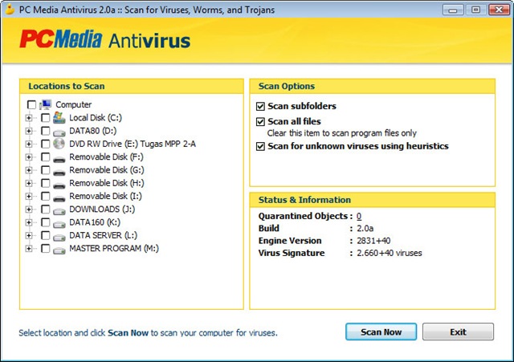This screenshot has width=514, height=362.
Task: Expand Removable Disk (G:) node
Action: tap(29, 170)
